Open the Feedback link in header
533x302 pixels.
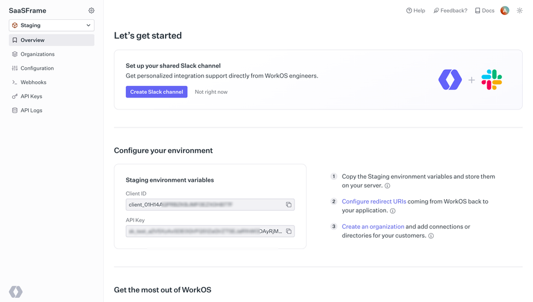[450, 11]
